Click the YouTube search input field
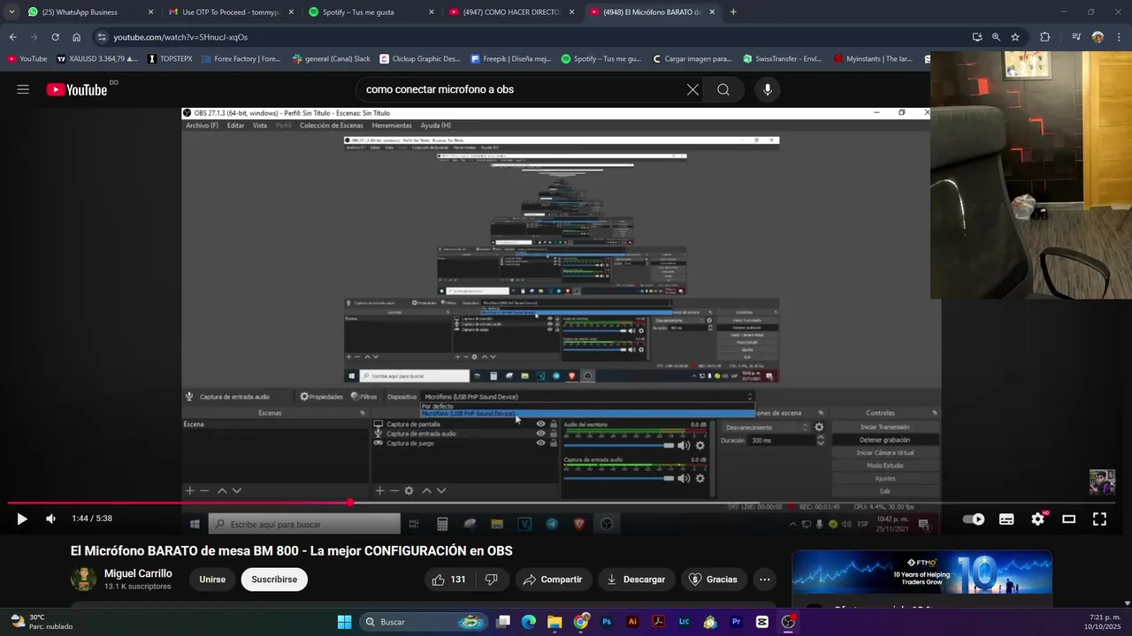The image size is (1132, 636). click(x=522, y=89)
